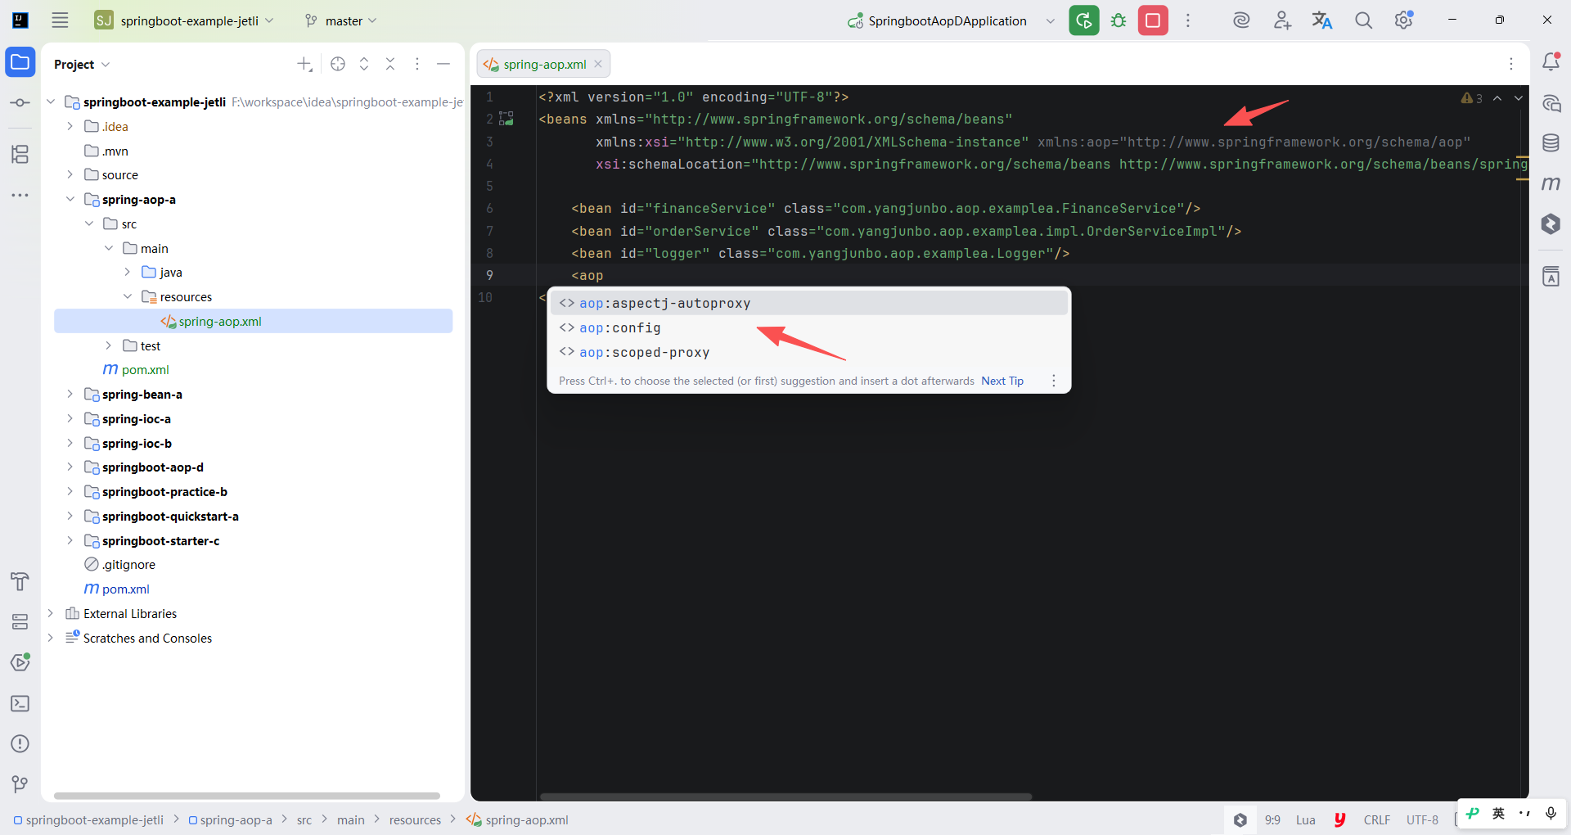
Task: Open Project panel options menu
Action: pos(417,64)
